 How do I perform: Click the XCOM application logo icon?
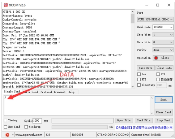point(6,5)
